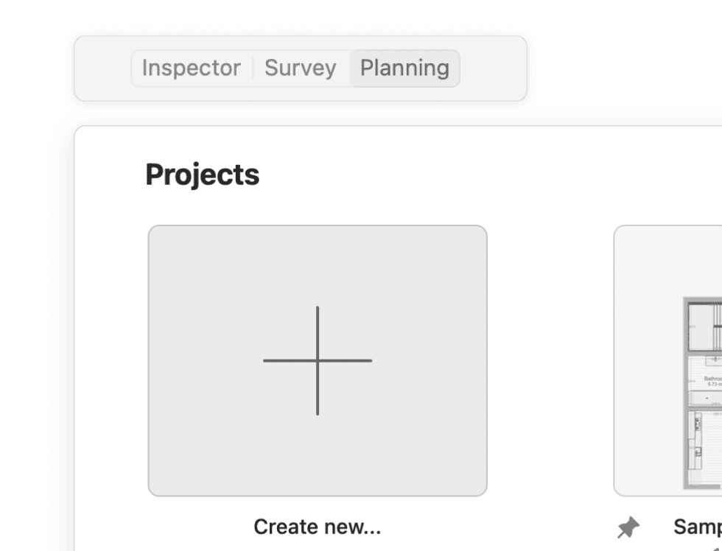
Task: Open the Survey tab
Action: 300,69
